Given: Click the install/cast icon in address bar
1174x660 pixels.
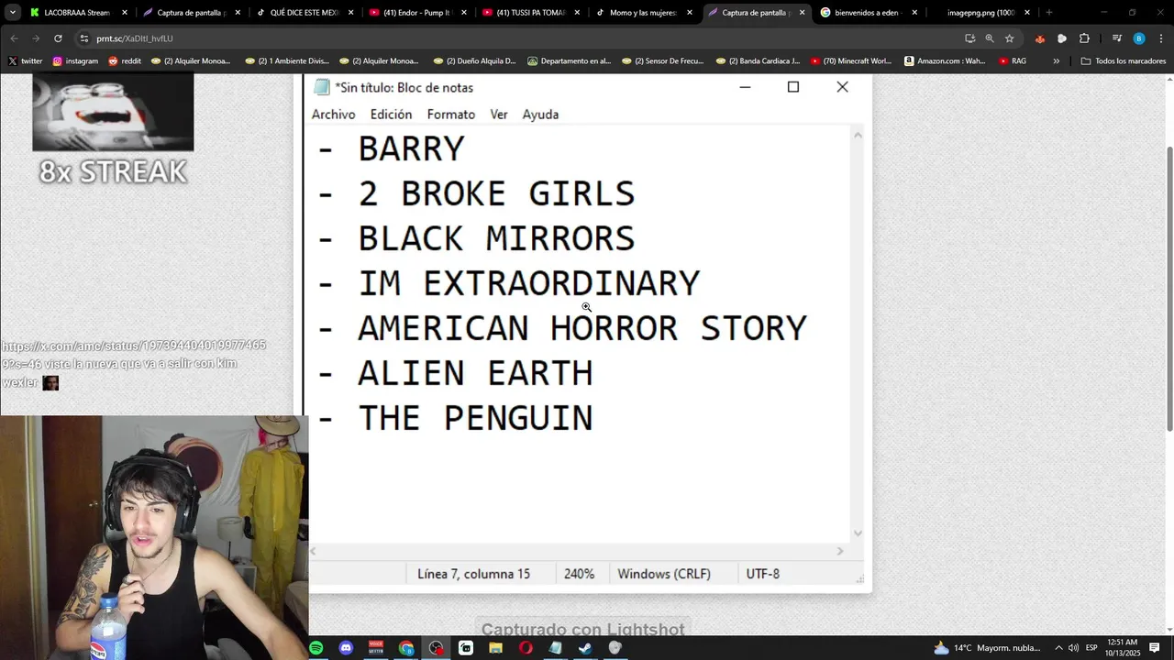Looking at the screenshot, I should pos(969,38).
